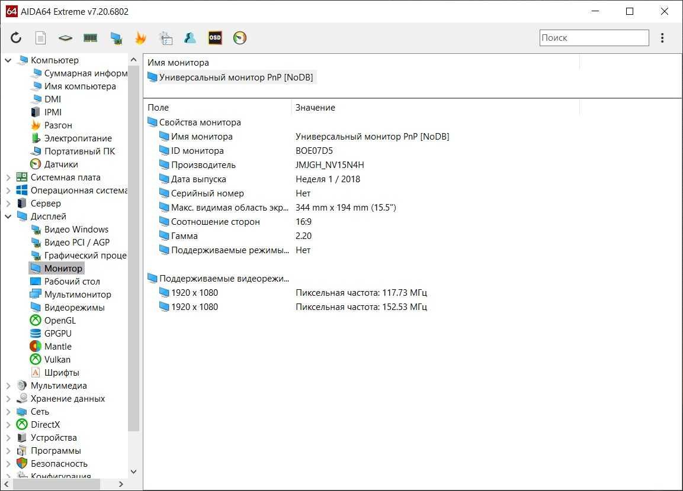Expand the Безопасность tree node
The width and height of the screenshot is (683, 491).
click(x=8, y=464)
